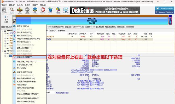
Task: Open the Partition Recovery tool
Action: pyautogui.click(x=12, y=10)
